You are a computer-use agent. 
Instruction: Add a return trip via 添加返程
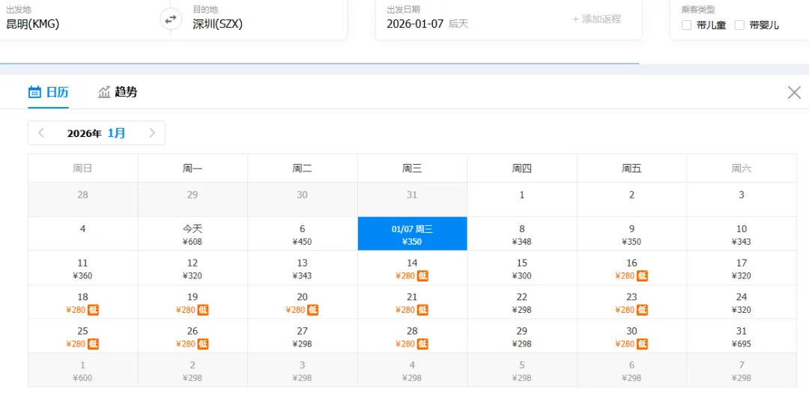pyautogui.click(x=596, y=19)
